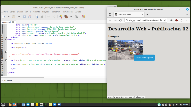
Task: Close the index.html tab
Action: pyautogui.click(x=13, y=22)
